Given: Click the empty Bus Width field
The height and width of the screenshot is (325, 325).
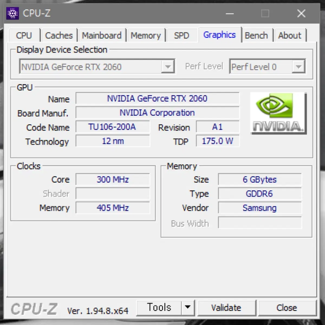Looking at the screenshot, I should (x=260, y=223).
